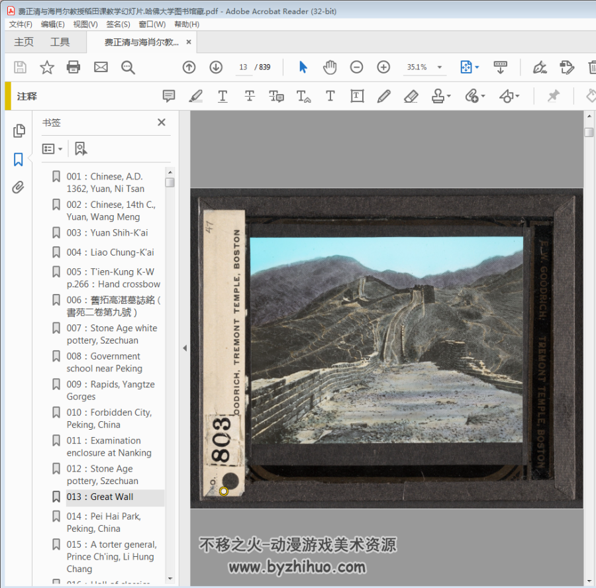596x588 pixels.
Task: Send file by email via envelope icon
Action: click(x=101, y=68)
